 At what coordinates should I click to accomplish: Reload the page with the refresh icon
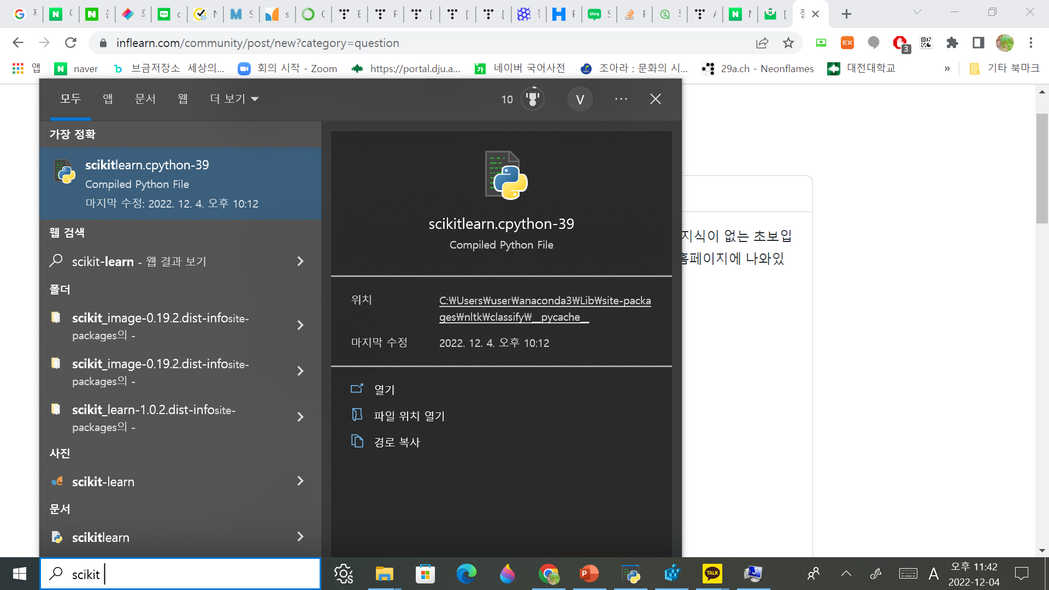[x=70, y=43]
